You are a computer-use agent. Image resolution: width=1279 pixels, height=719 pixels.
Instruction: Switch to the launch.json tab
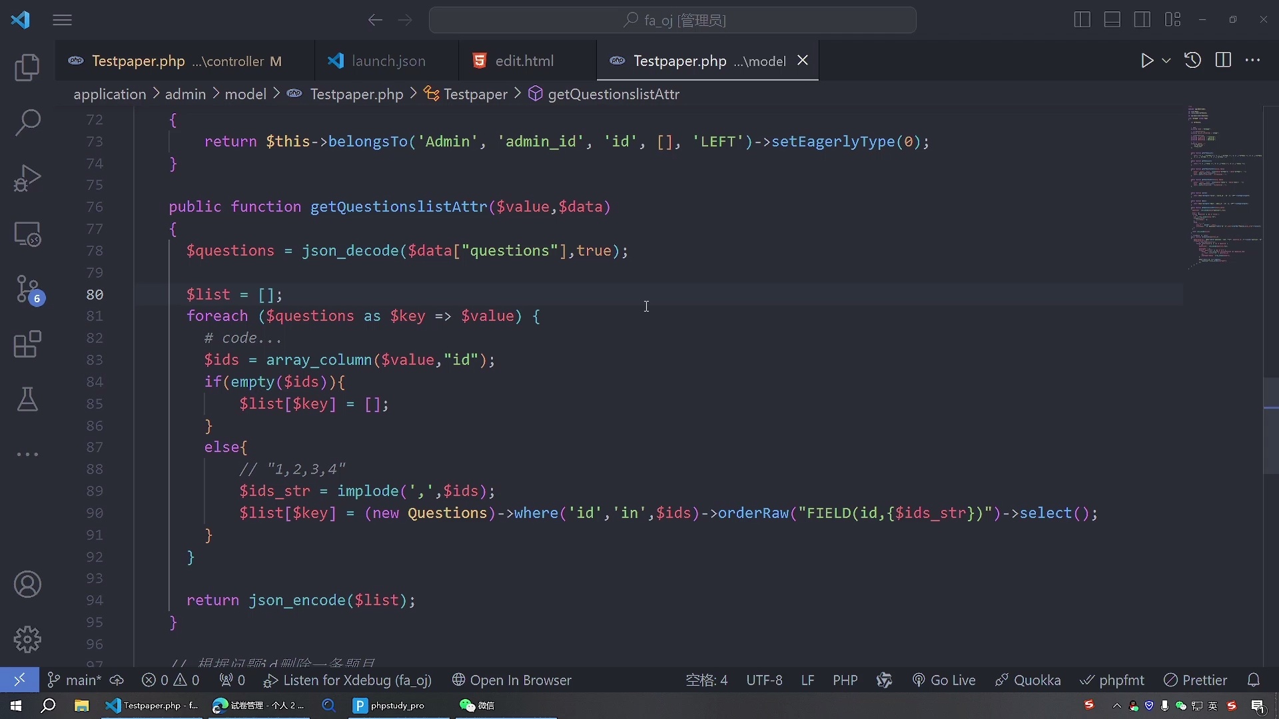pos(388,61)
